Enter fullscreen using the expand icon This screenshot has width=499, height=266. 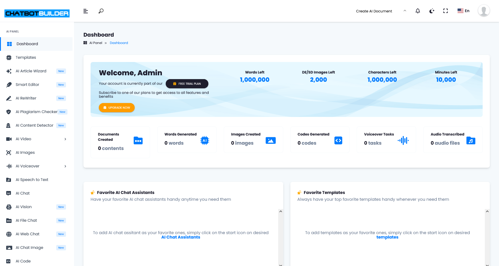pyautogui.click(x=445, y=11)
